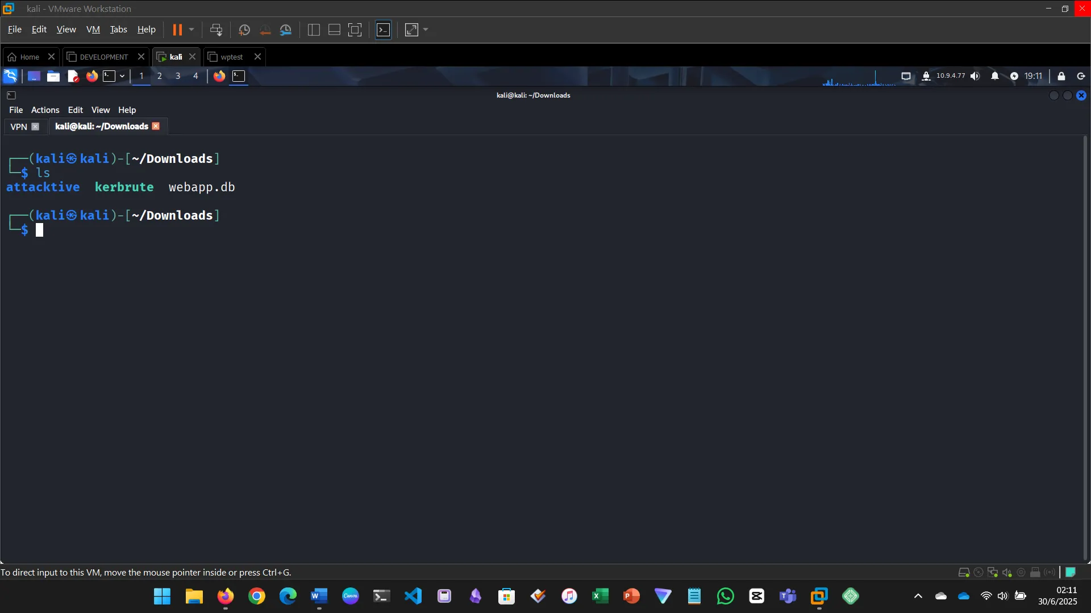Click the logout button in the Kali panel

click(1081, 75)
